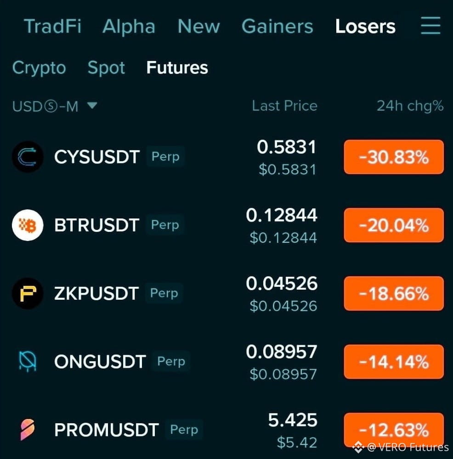This screenshot has height=459, width=453.
Task: Select the Crypto sub-tab
Action: [39, 68]
